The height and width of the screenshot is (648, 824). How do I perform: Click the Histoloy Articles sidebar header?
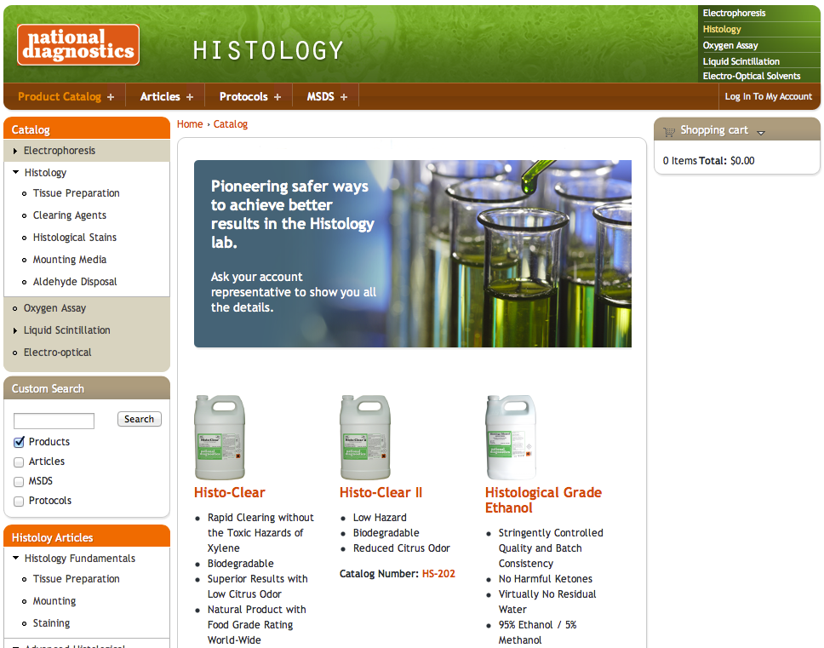click(x=87, y=536)
